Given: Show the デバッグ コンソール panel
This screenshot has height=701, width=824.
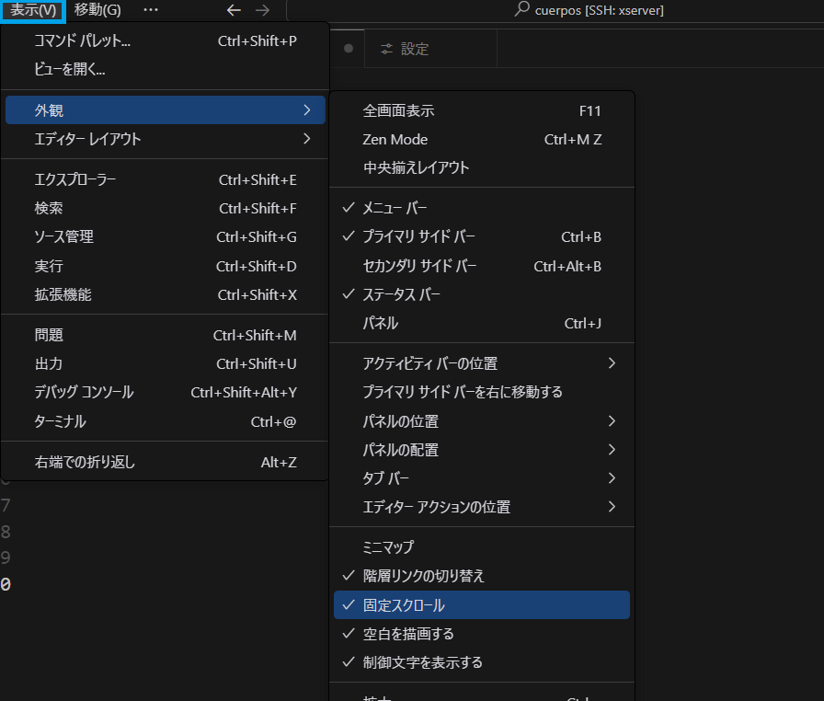Looking at the screenshot, I should [x=165, y=392].
